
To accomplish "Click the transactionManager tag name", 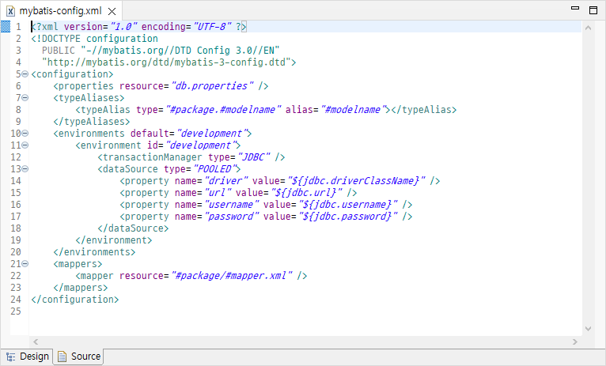I will (152, 157).
